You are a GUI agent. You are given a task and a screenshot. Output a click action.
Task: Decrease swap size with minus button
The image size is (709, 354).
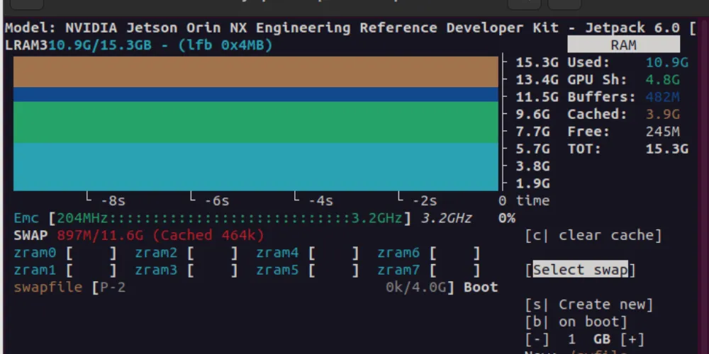[537, 339]
